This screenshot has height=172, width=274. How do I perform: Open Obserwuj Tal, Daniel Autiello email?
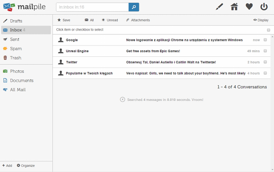(171, 62)
